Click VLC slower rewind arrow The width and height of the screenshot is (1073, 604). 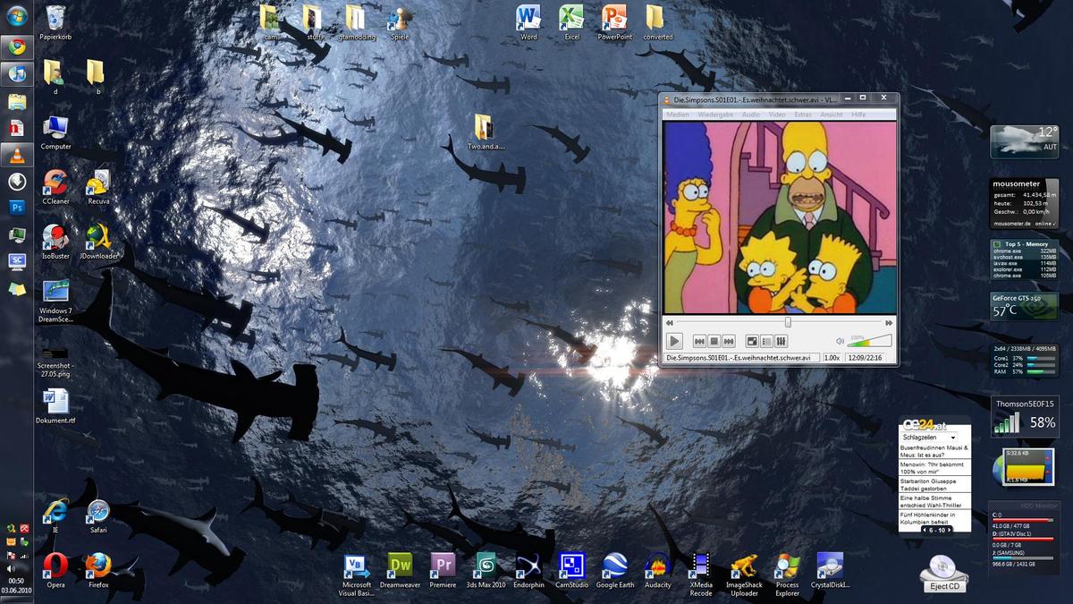click(x=668, y=322)
